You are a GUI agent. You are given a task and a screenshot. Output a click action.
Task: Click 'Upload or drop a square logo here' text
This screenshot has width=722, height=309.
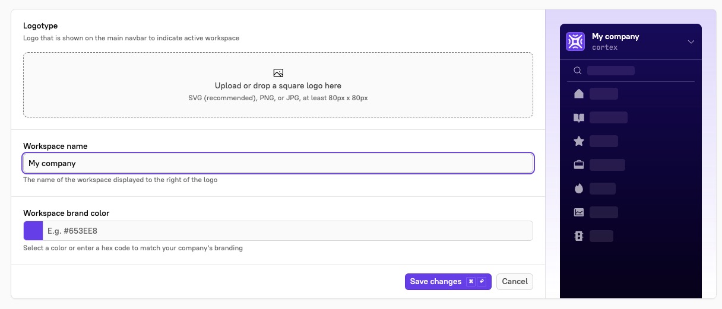pyautogui.click(x=278, y=85)
